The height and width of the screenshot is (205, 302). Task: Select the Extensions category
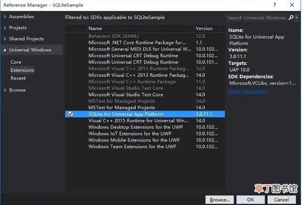22,70
